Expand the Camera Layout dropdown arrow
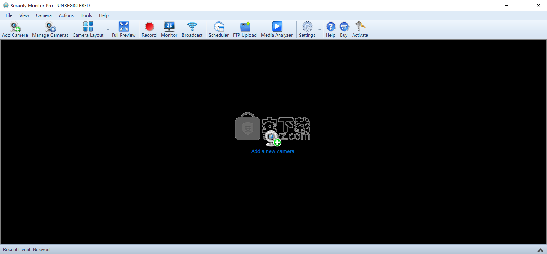The image size is (547, 254). pos(108,30)
